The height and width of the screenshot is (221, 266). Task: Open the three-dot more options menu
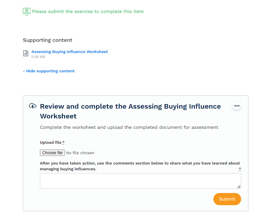pos(237,106)
